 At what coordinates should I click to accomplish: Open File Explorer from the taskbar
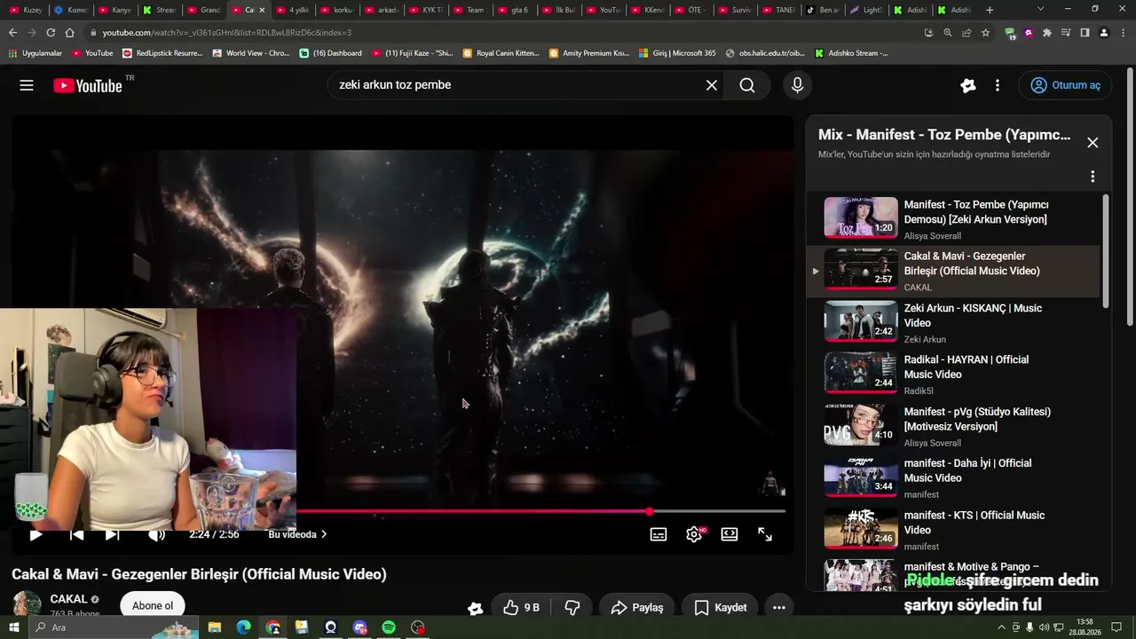(x=214, y=627)
